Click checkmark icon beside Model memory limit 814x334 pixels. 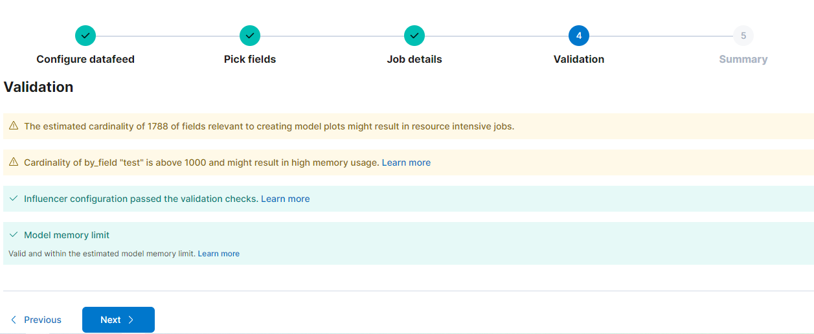[14, 235]
